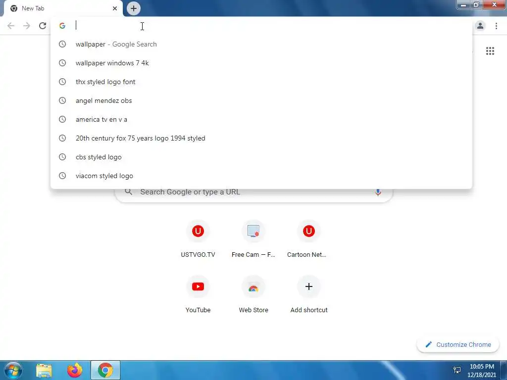Launch Firefox from the taskbar

pos(75,371)
